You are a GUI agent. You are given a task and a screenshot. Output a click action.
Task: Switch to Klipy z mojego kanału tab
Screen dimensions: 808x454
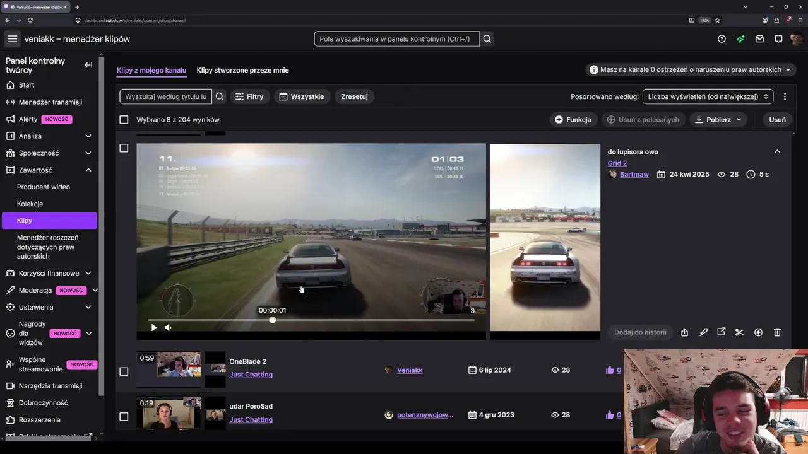[151, 70]
